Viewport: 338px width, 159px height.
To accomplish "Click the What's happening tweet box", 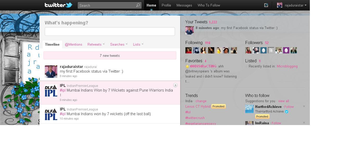I will (x=110, y=31).
